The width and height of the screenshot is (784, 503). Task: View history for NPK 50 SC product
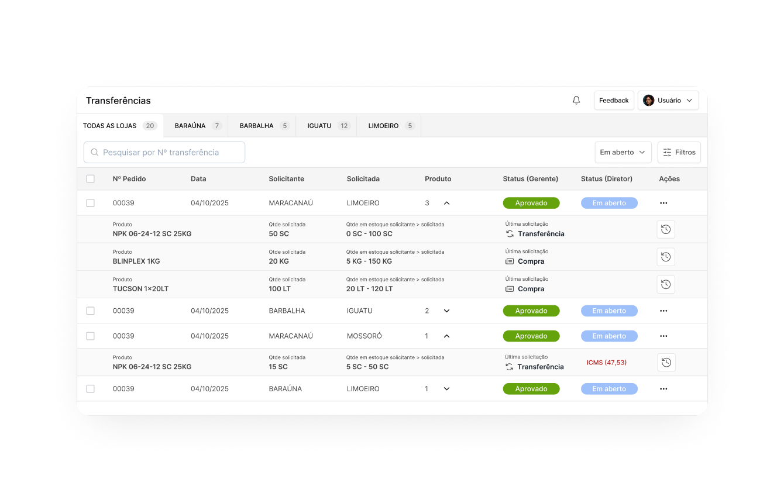coord(666,229)
